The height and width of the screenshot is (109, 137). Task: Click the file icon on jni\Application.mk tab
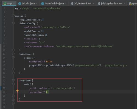[x=99, y=4]
